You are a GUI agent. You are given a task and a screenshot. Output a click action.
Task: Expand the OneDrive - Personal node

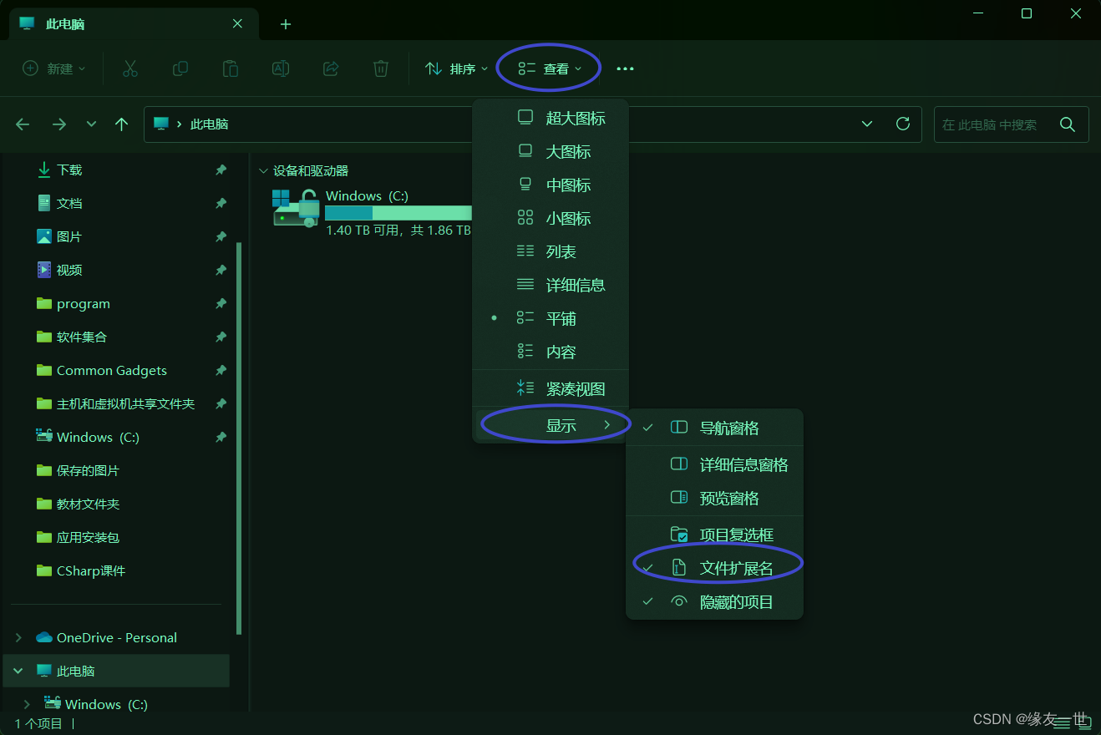coord(18,637)
